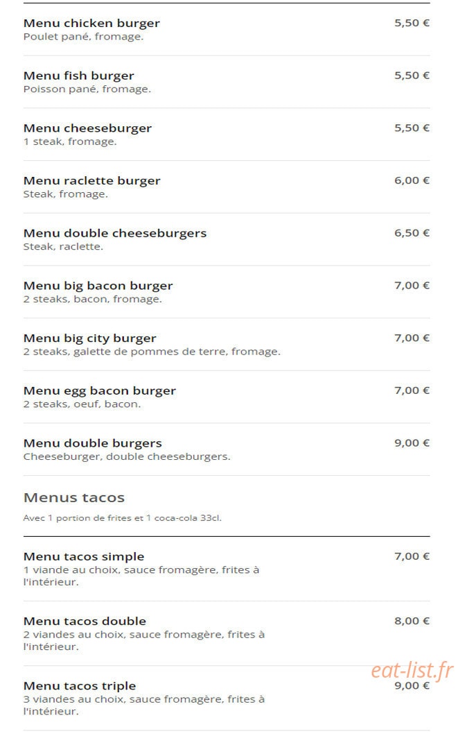
Task: Click the 6,00 € raclette burger price
Action: click(x=412, y=180)
